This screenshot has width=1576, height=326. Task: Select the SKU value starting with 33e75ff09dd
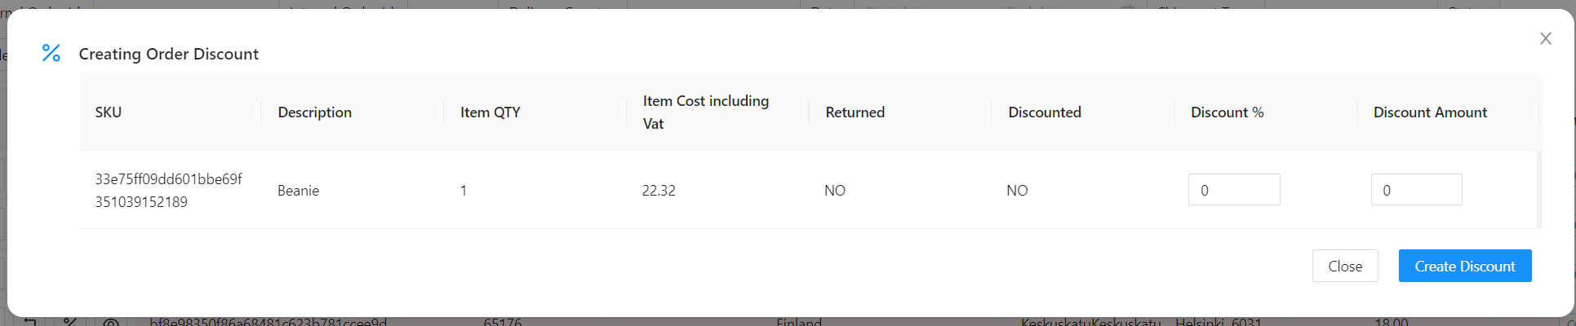pos(169,190)
